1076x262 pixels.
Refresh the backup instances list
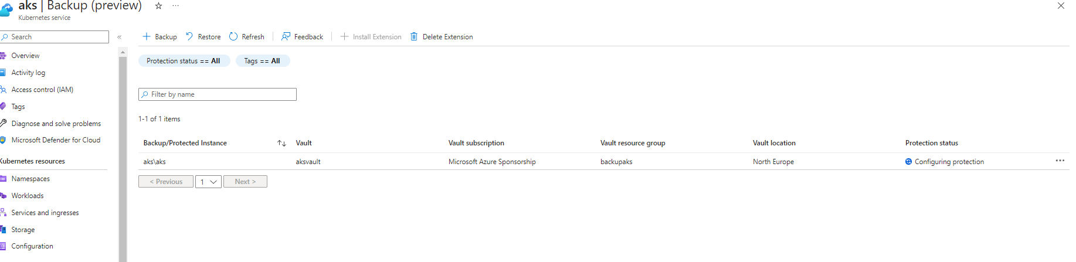coord(246,36)
